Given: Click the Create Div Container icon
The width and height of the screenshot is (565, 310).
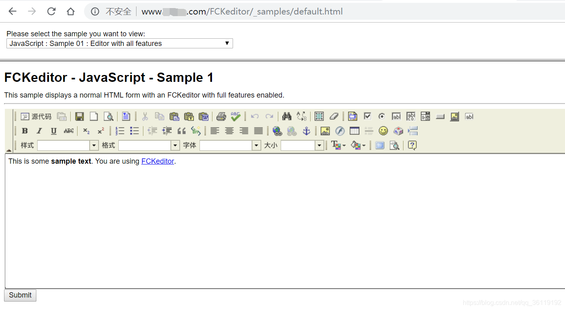Looking at the screenshot, I should tap(196, 131).
